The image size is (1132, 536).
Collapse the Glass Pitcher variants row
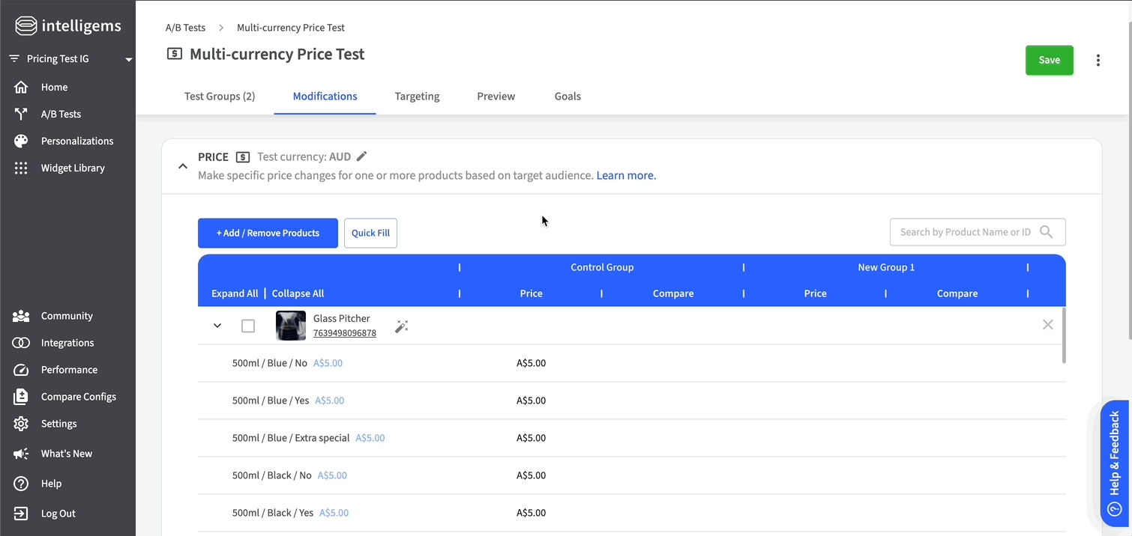coord(217,326)
